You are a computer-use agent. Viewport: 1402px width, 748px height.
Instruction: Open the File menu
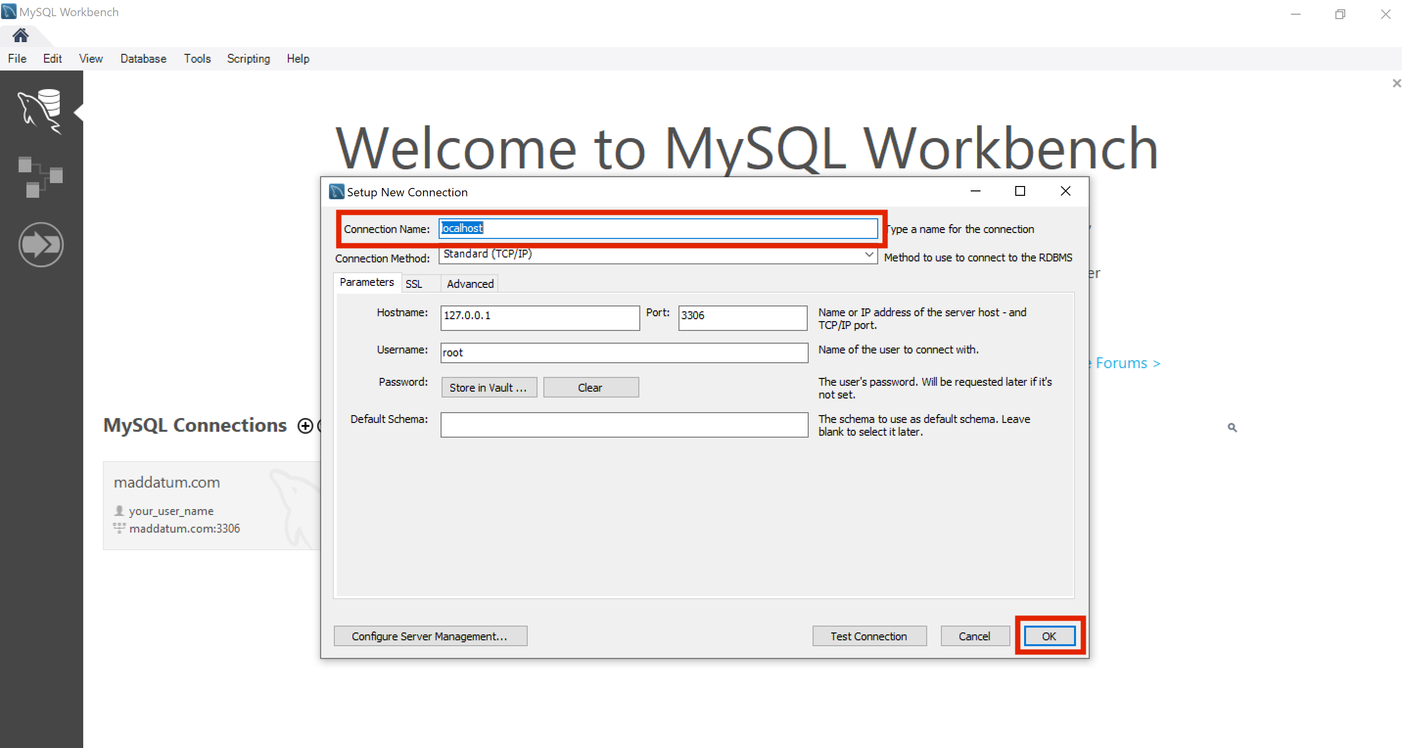pyautogui.click(x=17, y=59)
